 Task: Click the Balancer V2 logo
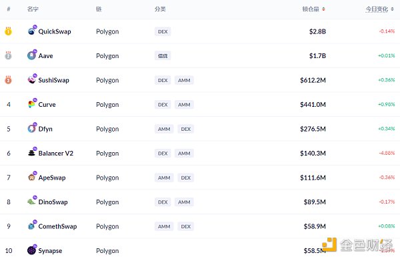pos(31,153)
